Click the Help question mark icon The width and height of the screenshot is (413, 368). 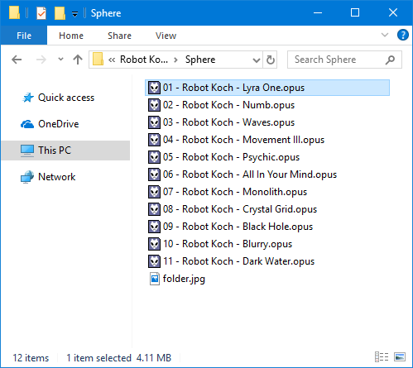click(x=403, y=35)
